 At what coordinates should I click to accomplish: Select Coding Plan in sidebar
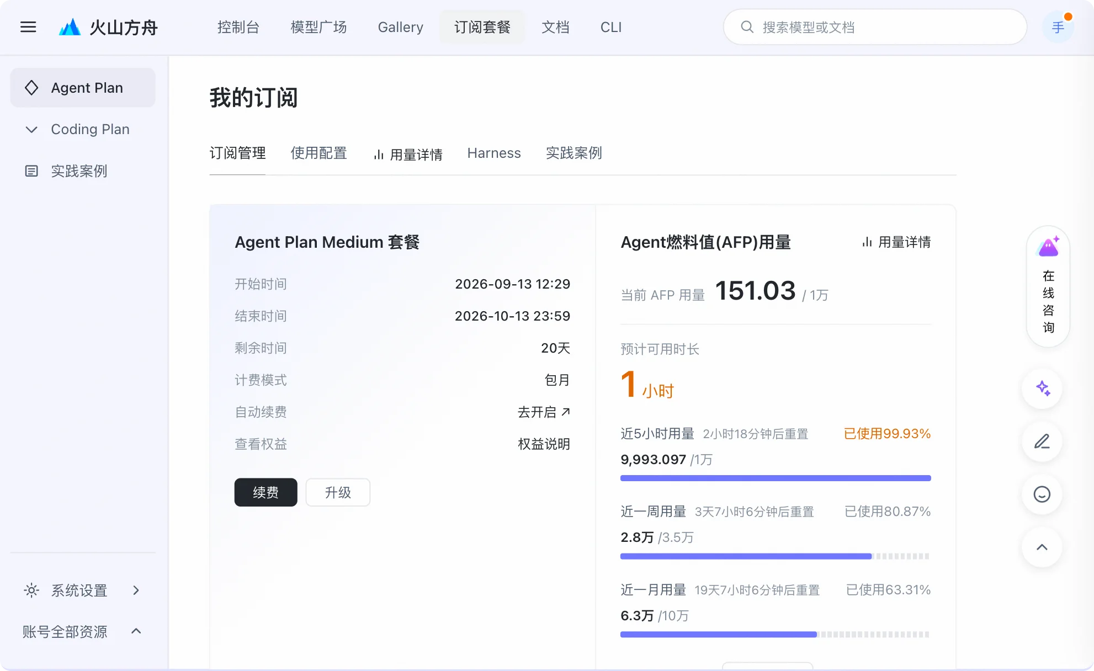(83, 129)
